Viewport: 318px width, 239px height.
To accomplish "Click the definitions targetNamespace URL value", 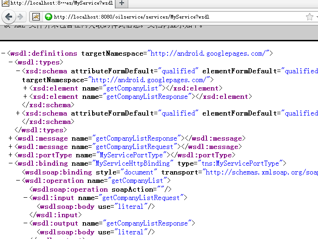I will tap(208, 53).
